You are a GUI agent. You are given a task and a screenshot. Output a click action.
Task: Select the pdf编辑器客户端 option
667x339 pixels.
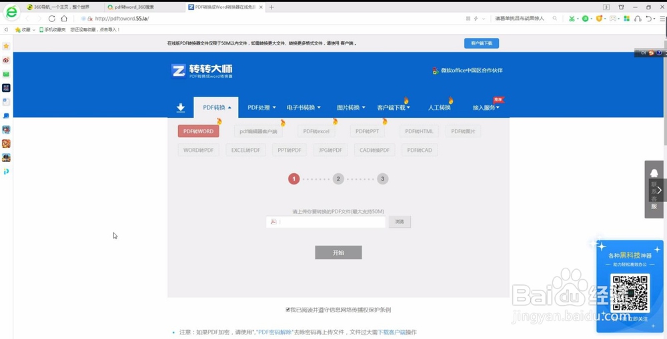point(258,131)
